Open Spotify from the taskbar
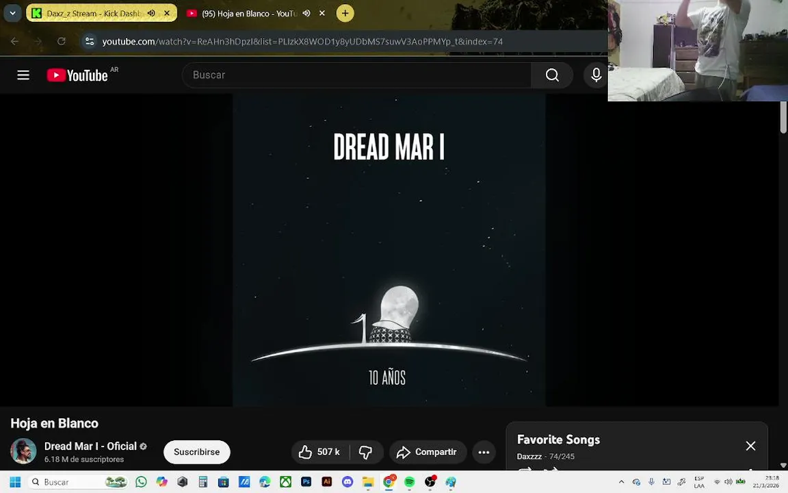The height and width of the screenshot is (493, 788). coord(409,482)
